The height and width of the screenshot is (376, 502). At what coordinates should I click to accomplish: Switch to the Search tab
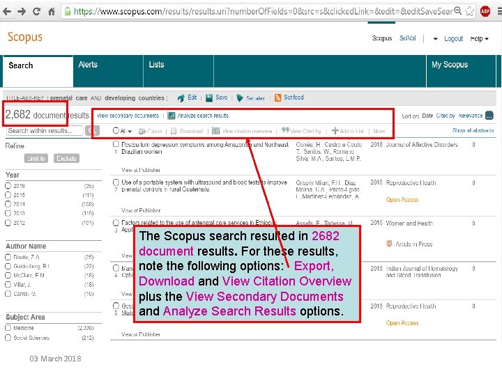(38, 72)
